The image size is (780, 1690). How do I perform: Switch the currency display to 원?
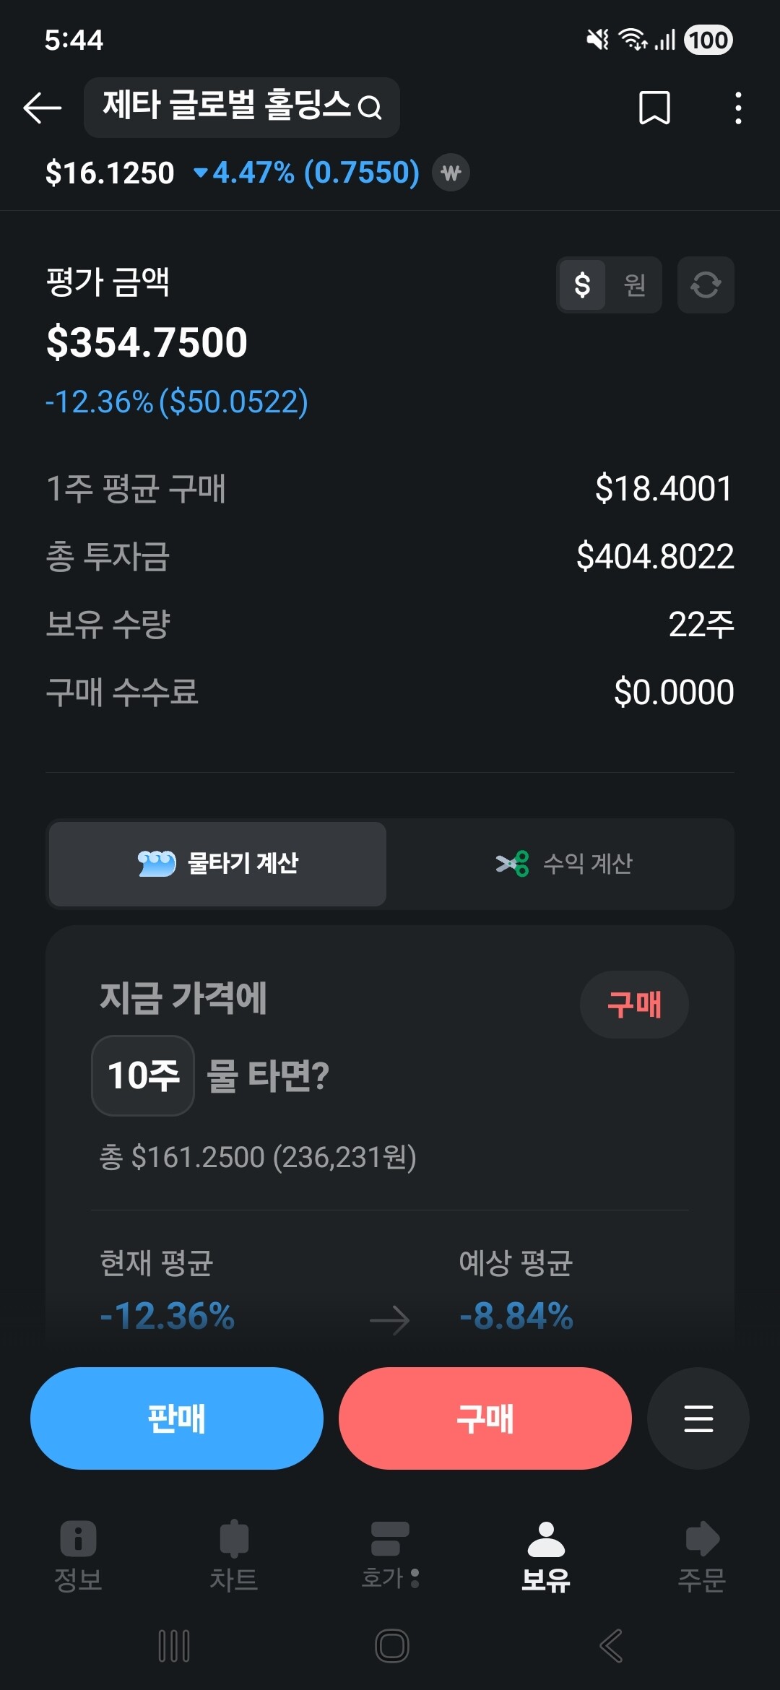pyautogui.click(x=634, y=285)
